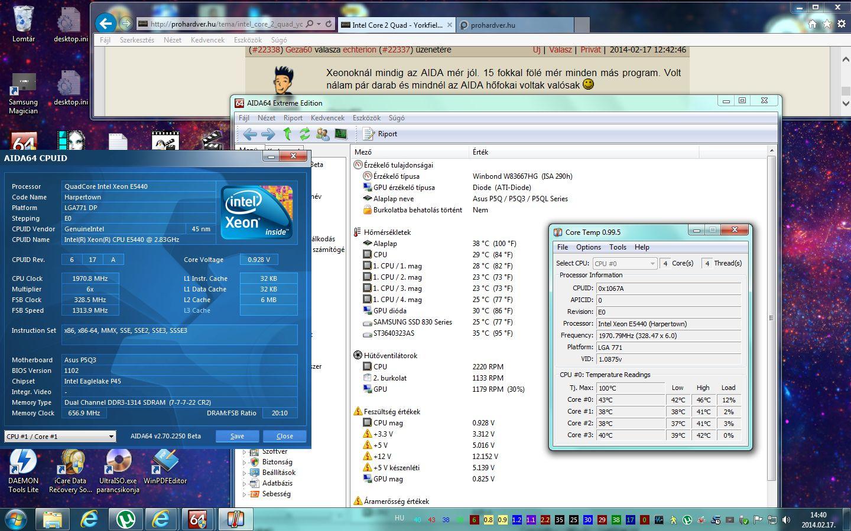Click AIDA64 green up-level arrow
The width and height of the screenshot is (851, 531).
pyautogui.click(x=287, y=134)
